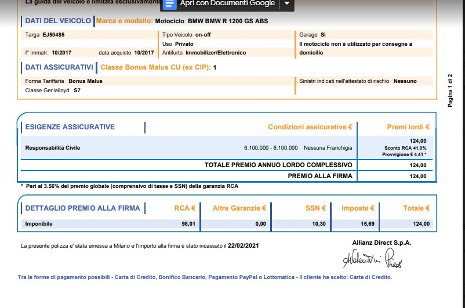Click the Antifurto value 'Immobilizer/Elettronico'
This screenshot has width=465, height=308.
pyautogui.click(x=216, y=53)
